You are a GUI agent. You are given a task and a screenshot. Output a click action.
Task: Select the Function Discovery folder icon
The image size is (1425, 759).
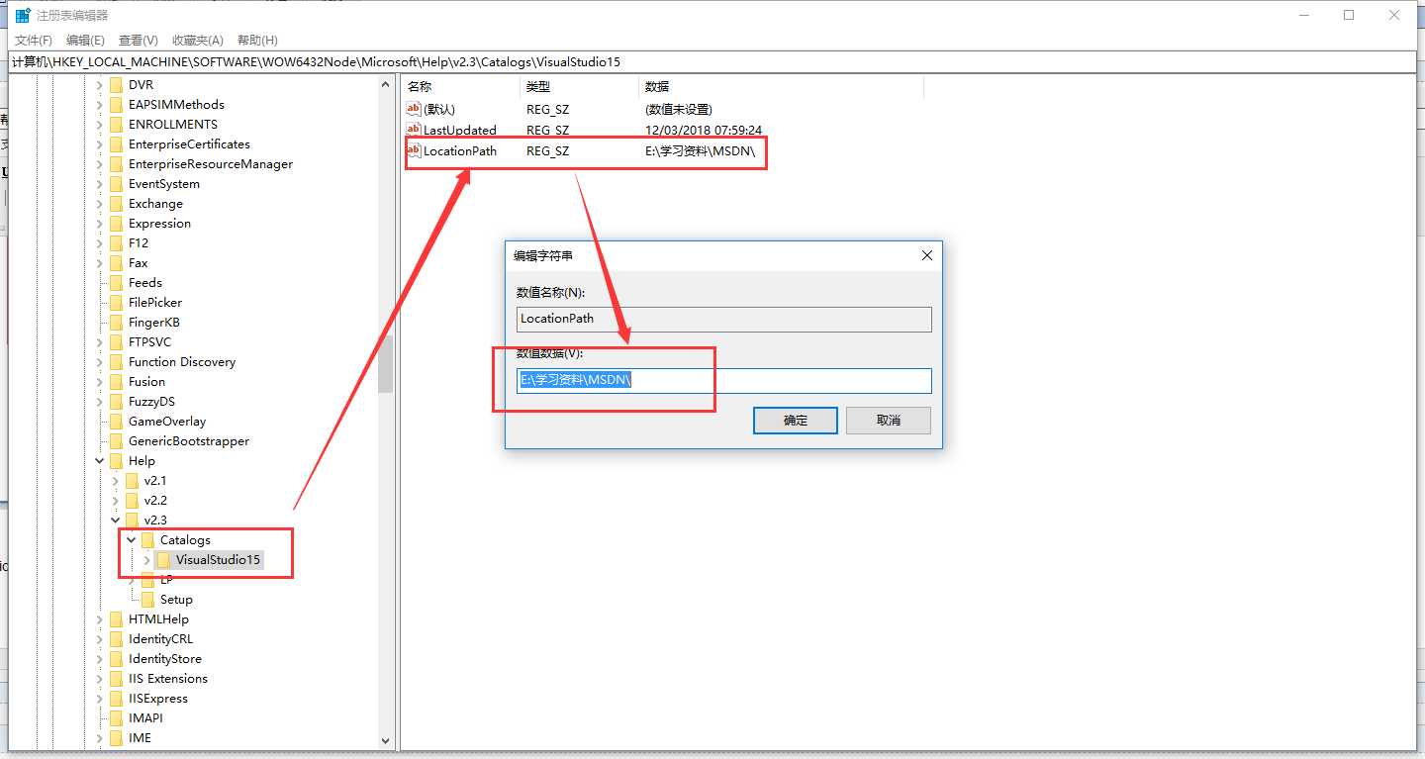point(117,362)
